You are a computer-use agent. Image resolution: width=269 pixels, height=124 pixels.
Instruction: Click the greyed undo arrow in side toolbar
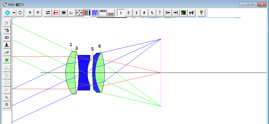click(x=7, y=23)
